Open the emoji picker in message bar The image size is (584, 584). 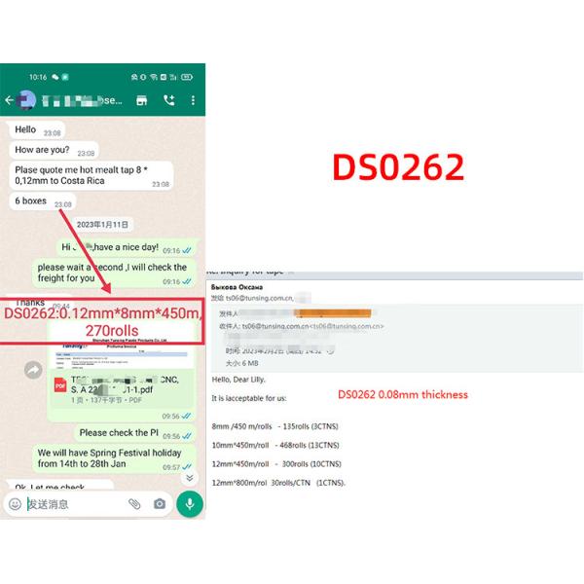15,503
